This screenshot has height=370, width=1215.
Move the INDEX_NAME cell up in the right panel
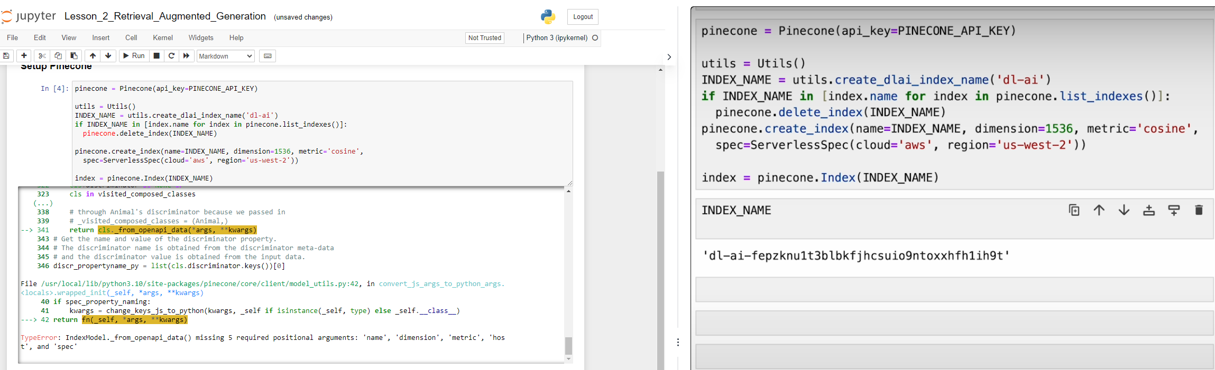coord(1099,210)
